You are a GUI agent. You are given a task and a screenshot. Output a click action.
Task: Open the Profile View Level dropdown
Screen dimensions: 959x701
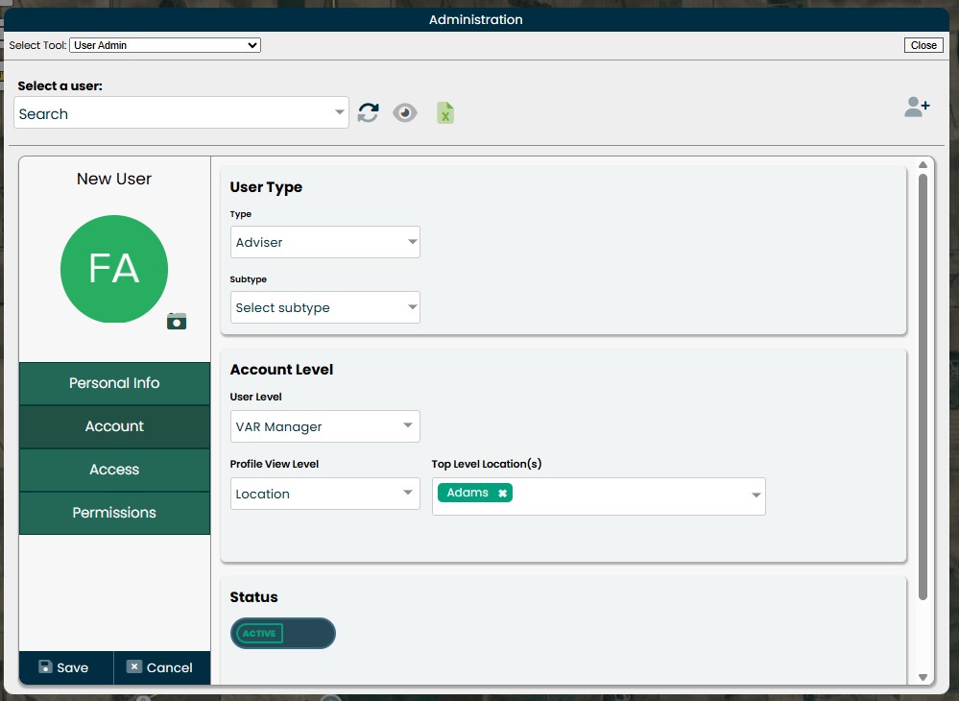click(x=324, y=494)
